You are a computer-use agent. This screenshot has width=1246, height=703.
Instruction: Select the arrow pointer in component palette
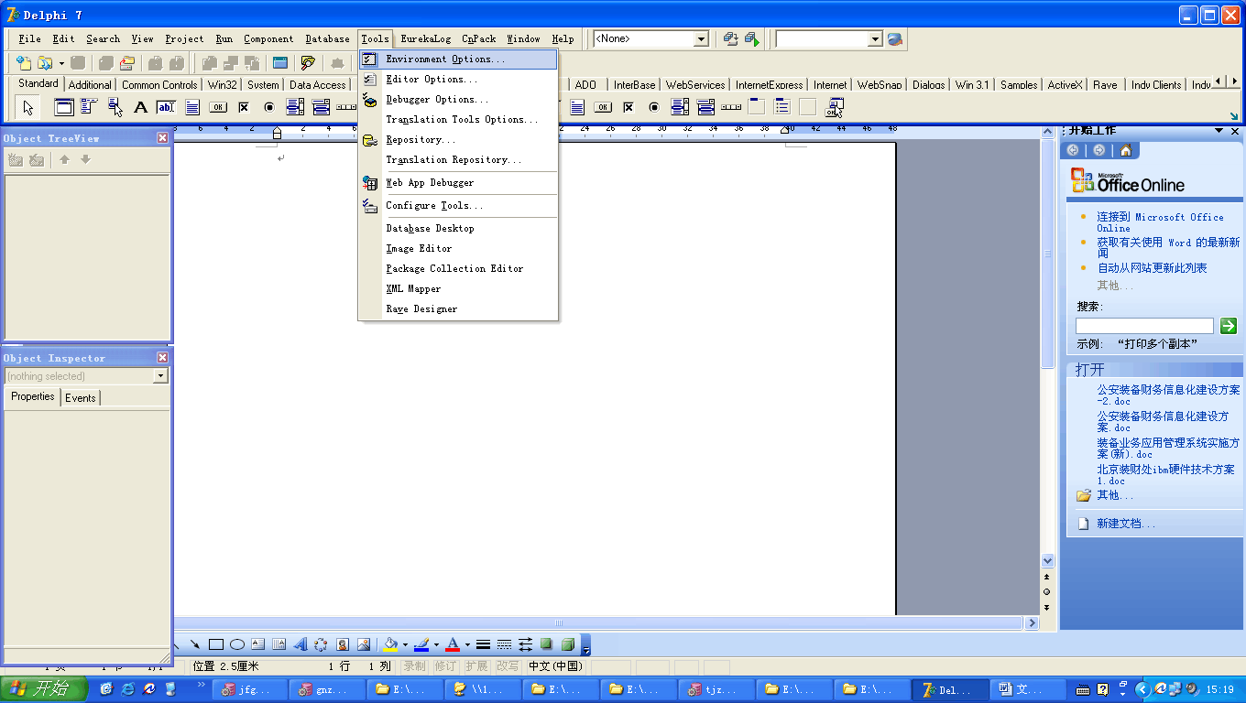(28, 107)
